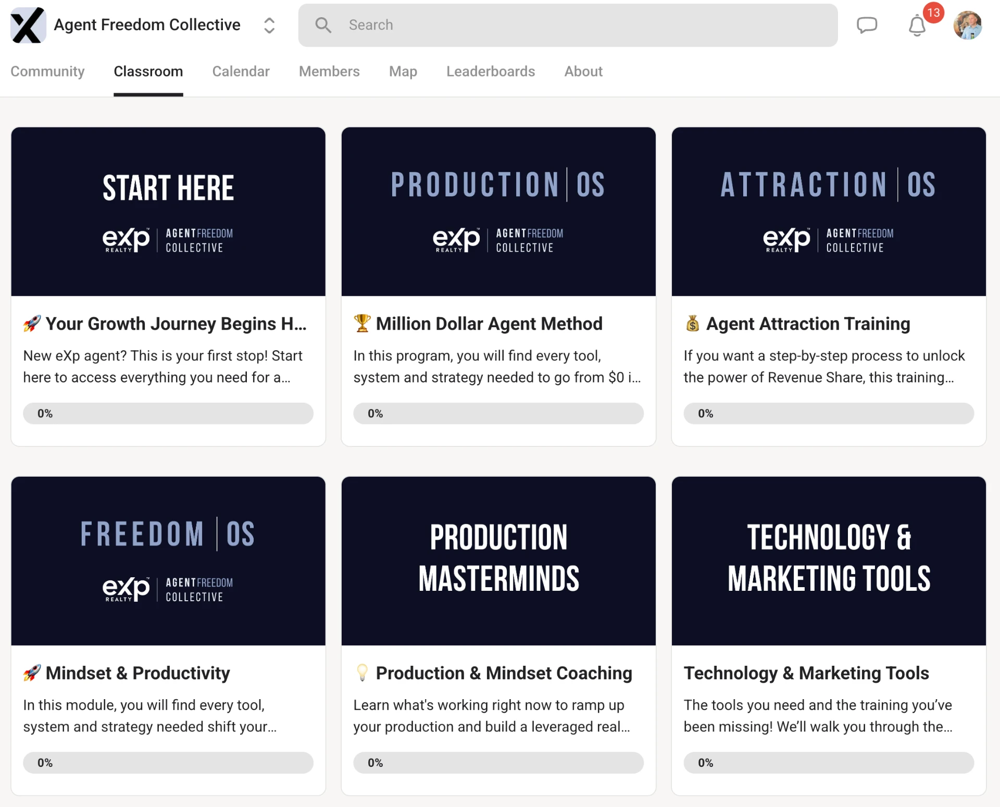View the Leaderboards tab

point(491,71)
